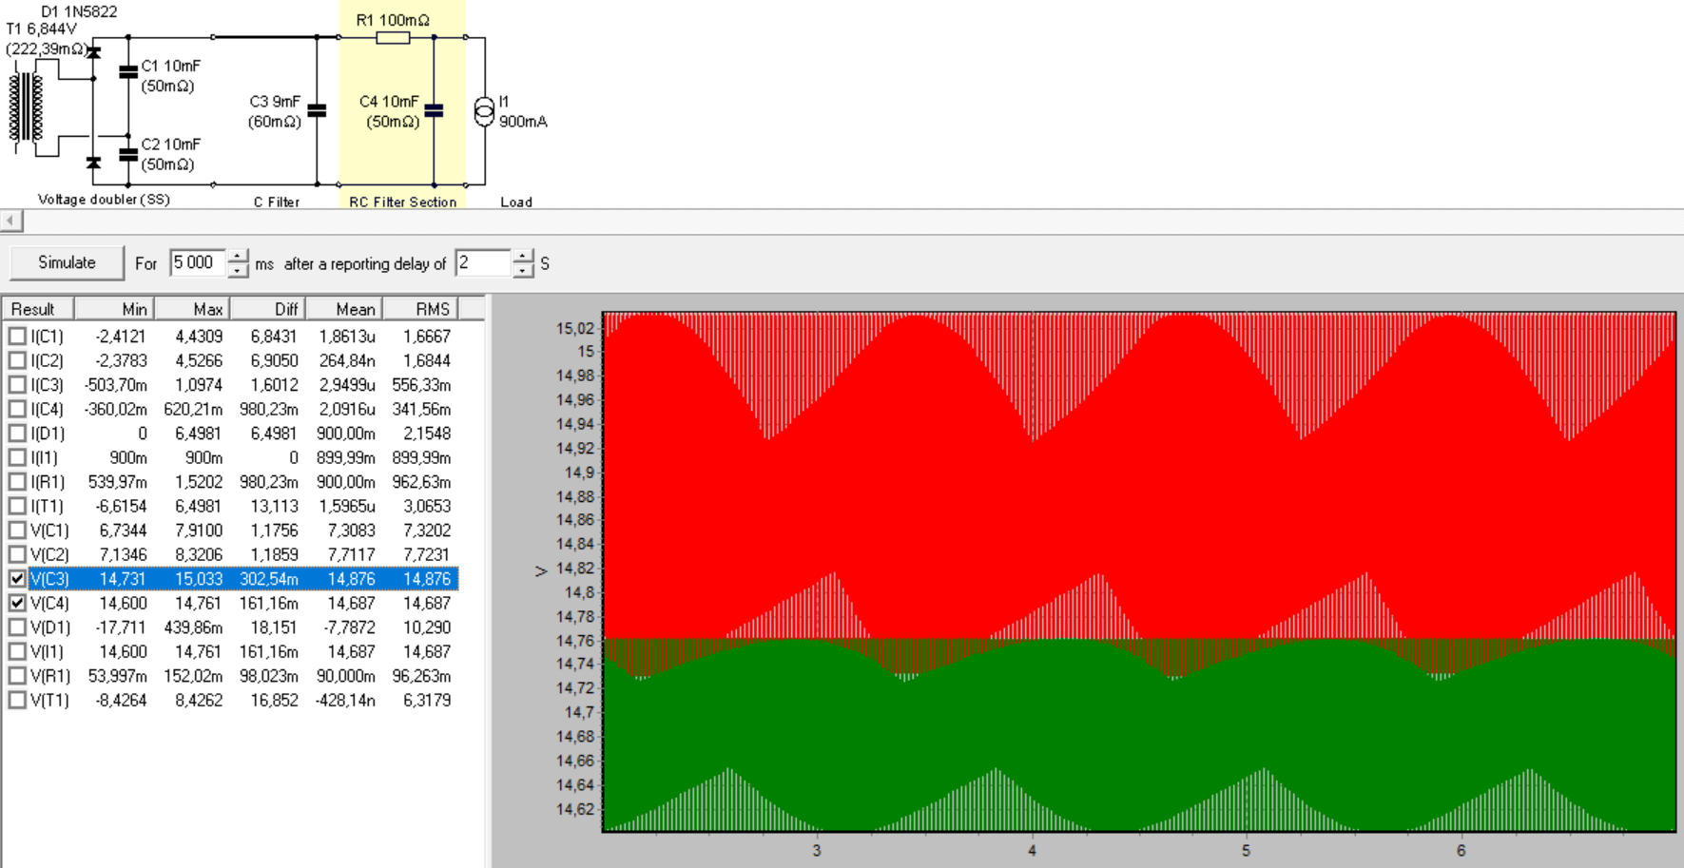Click the C2 10mF capacitor symbol

(128, 153)
